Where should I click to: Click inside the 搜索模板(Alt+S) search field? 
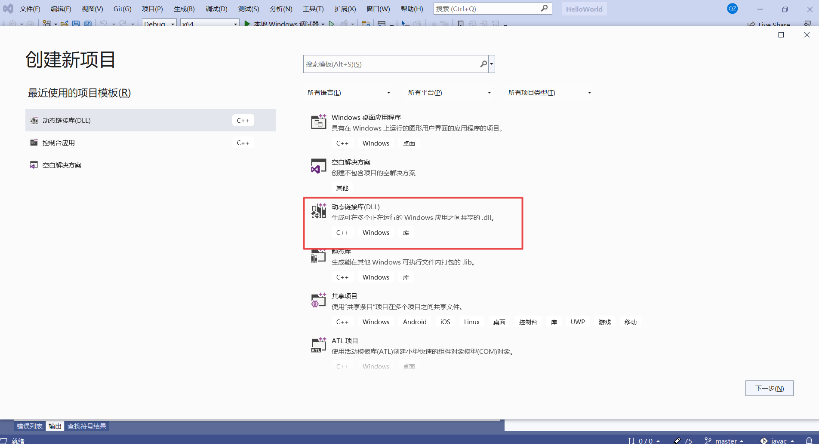(387, 64)
